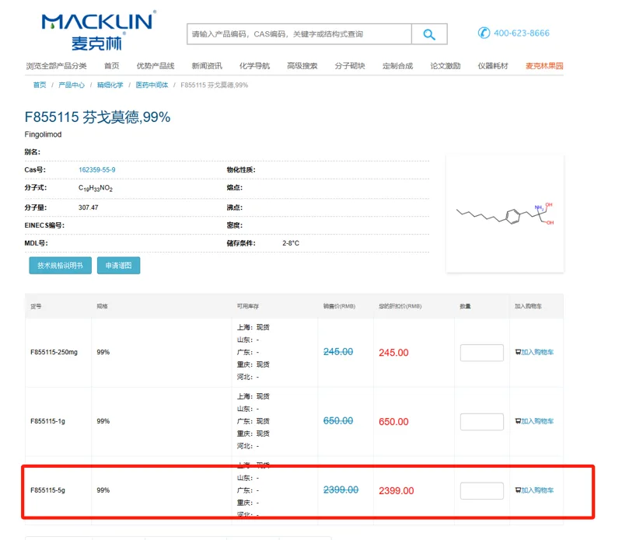Open 新闻资讯 menu item
The width and height of the screenshot is (622, 540).
pyautogui.click(x=207, y=66)
